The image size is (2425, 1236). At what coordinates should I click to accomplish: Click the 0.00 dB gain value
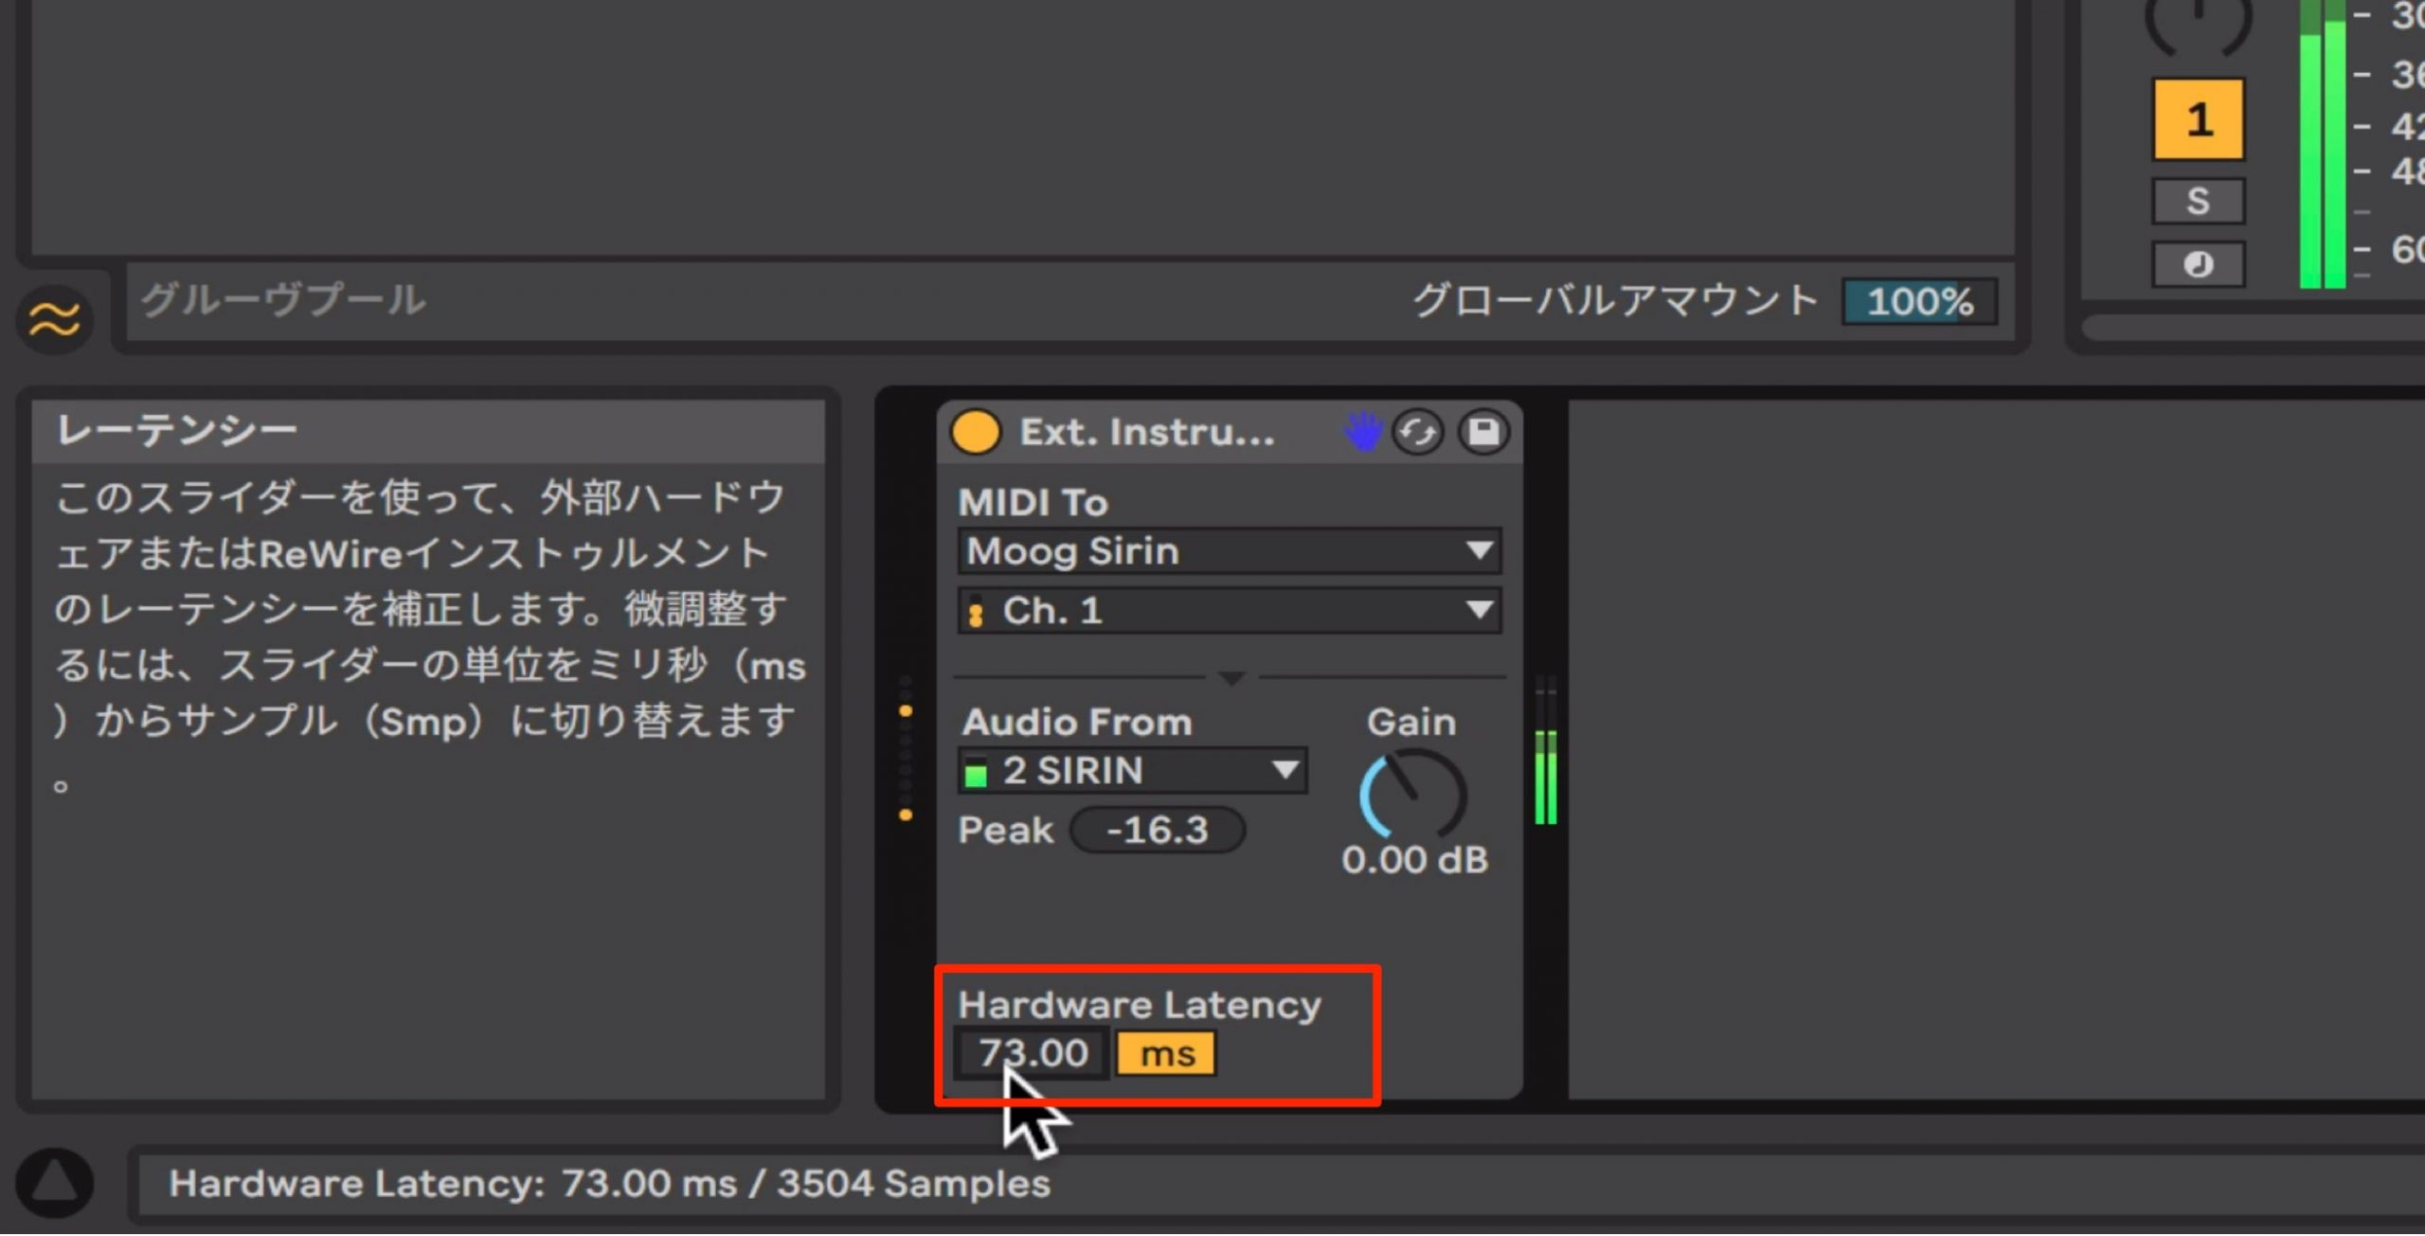(x=1414, y=860)
